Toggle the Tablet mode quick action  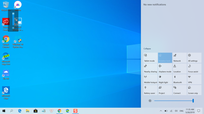[150, 58]
